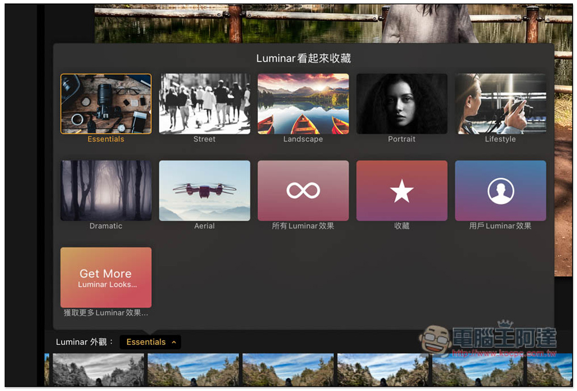Apply the black-and-white look preview thumbnail

[98, 370]
